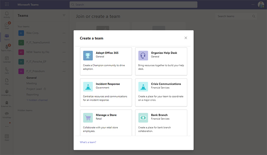
Task: Choose the Incident Response template card
Action: [x=106, y=92]
